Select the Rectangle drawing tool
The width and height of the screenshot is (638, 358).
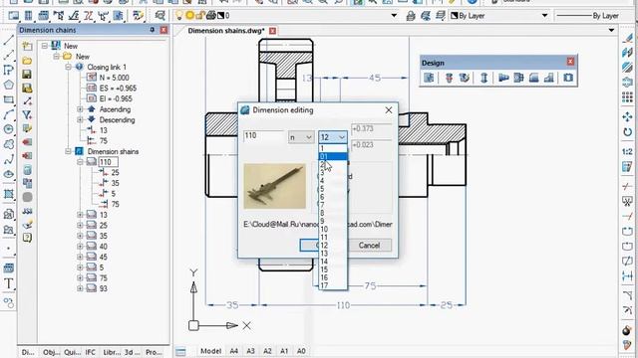click(9, 99)
